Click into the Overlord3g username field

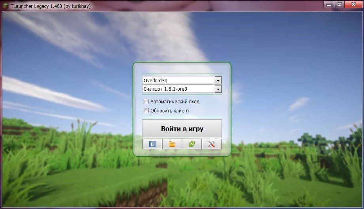178,81
